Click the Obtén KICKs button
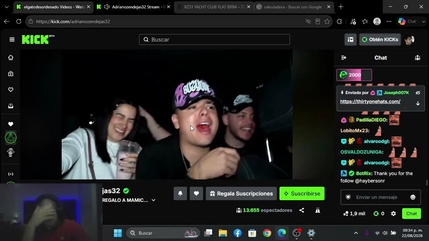 pos(380,39)
